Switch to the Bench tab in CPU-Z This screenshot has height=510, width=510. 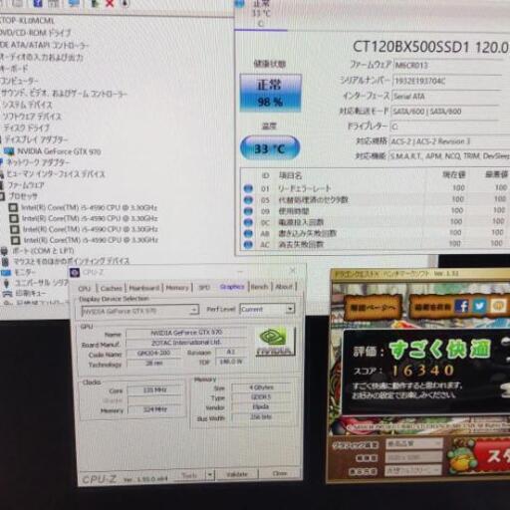(260, 287)
